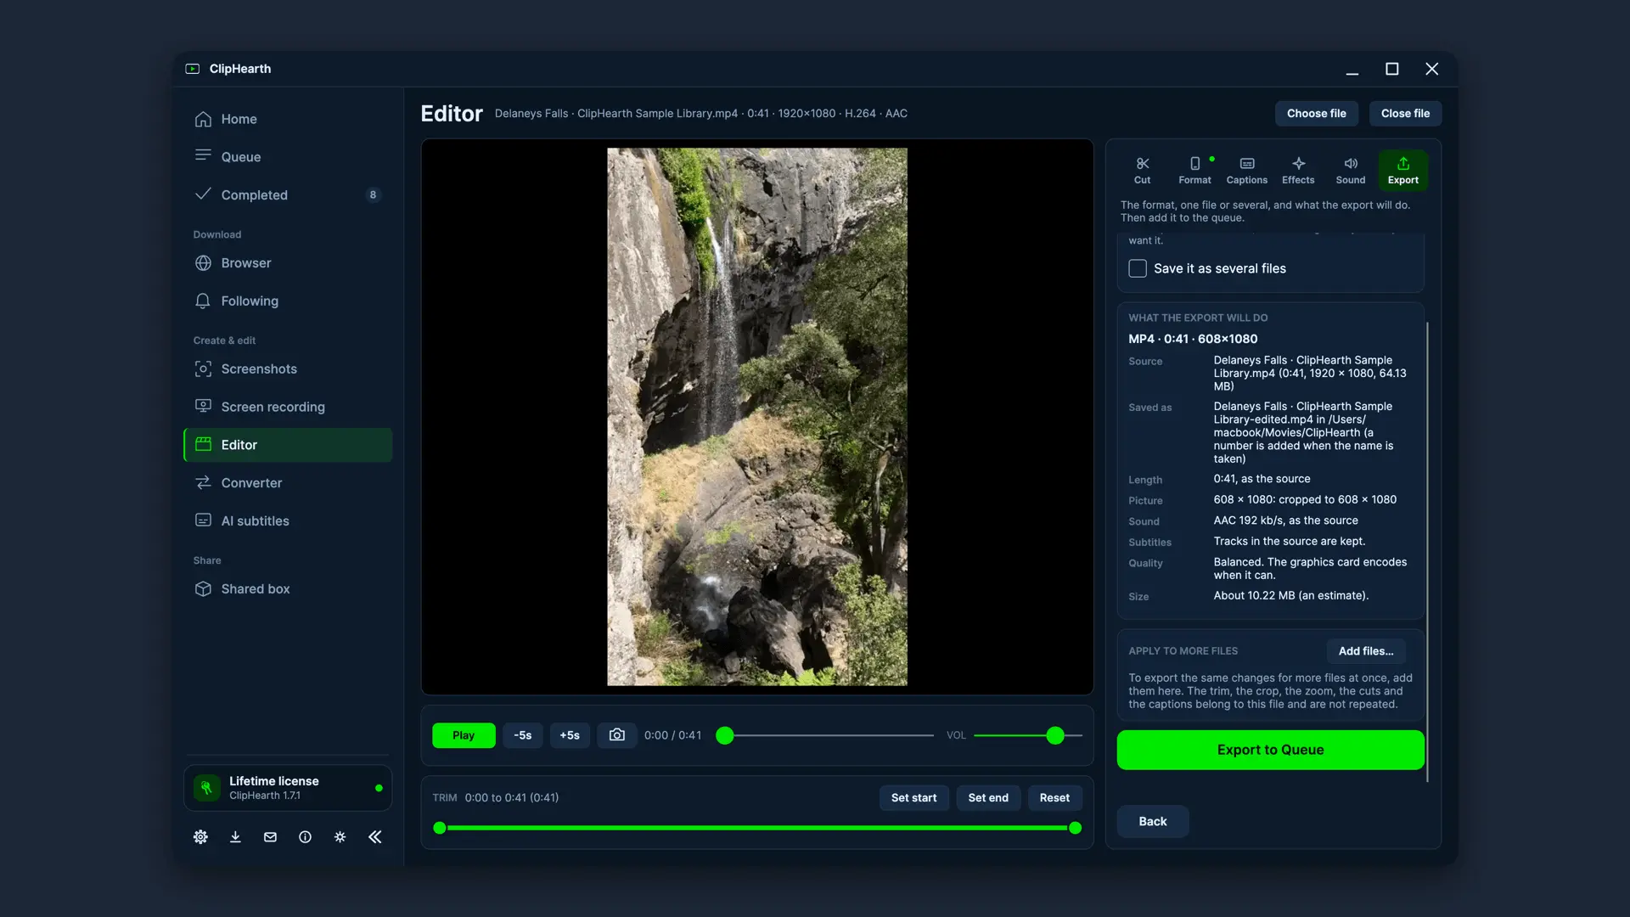This screenshot has width=1630, height=917.
Task: Open the Lifetime license card
Action: tap(288, 788)
